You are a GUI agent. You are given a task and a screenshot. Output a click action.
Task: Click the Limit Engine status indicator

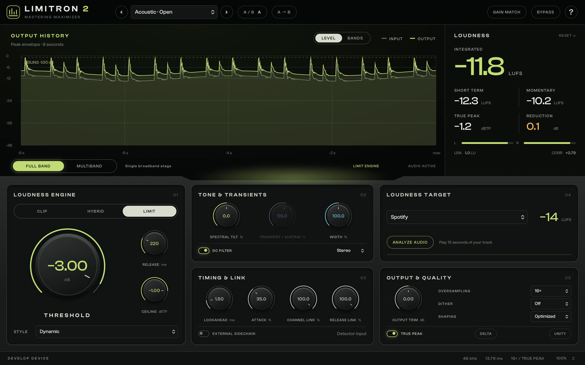tap(366, 166)
